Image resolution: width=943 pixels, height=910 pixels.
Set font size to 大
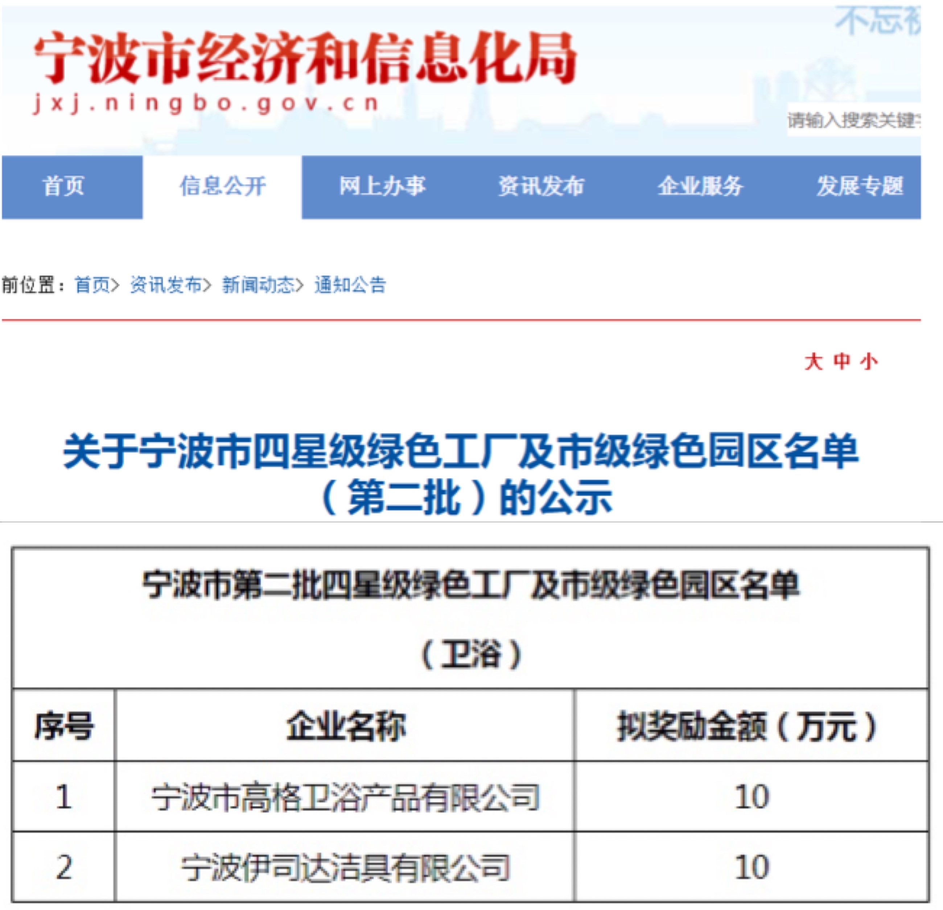814,361
